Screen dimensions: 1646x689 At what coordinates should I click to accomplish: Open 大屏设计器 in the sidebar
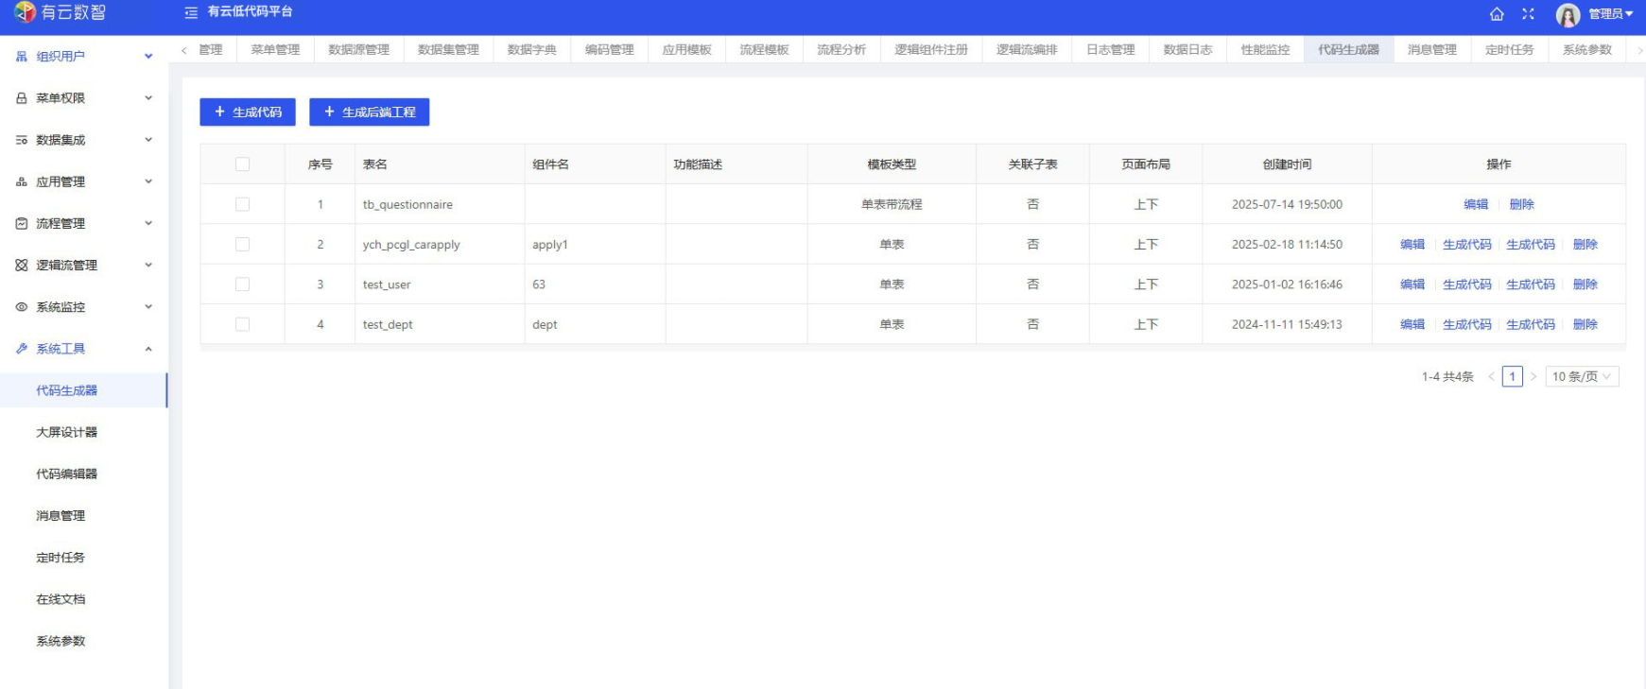pos(66,433)
